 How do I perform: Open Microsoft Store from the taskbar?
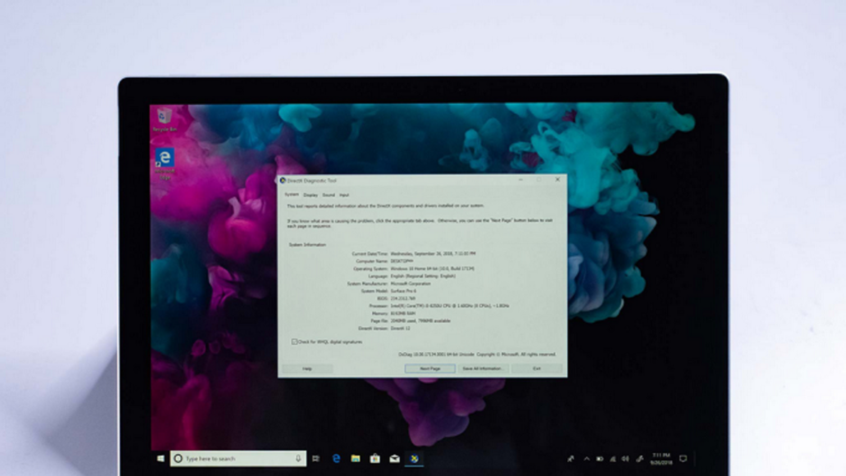point(375,459)
